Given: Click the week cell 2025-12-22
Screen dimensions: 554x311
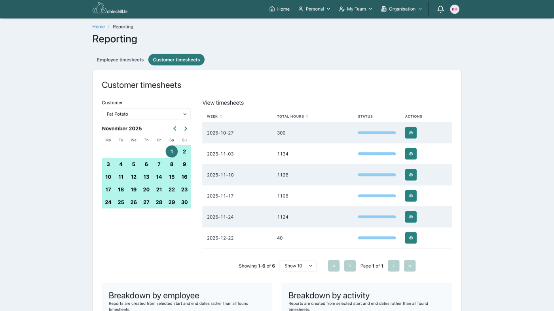Looking at the screenshot, I should pos(220,238).
